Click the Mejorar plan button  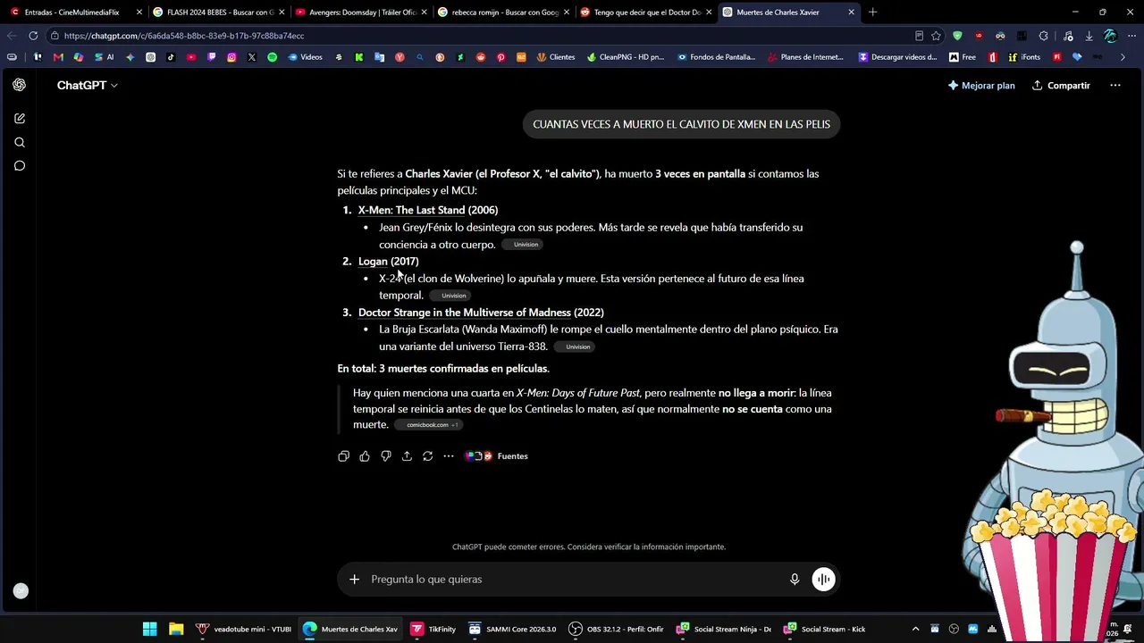(x=981, y=86)
